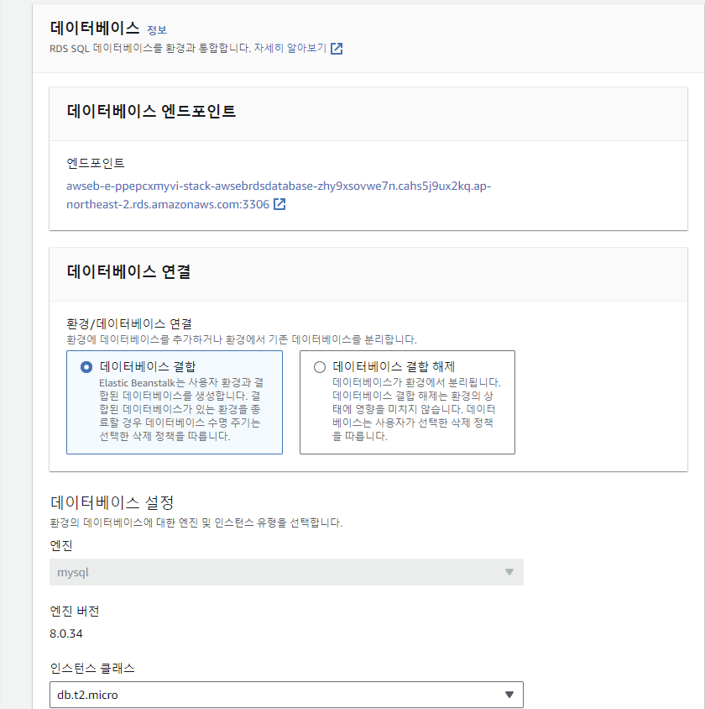This screenshot has height=709, width=705.
Task: Click the engine version value 8.0.34
Action: coord(66,633)
